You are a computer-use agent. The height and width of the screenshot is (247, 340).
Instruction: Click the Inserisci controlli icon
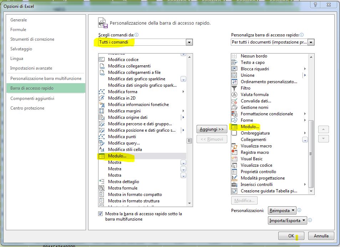(x=234, y=185)
